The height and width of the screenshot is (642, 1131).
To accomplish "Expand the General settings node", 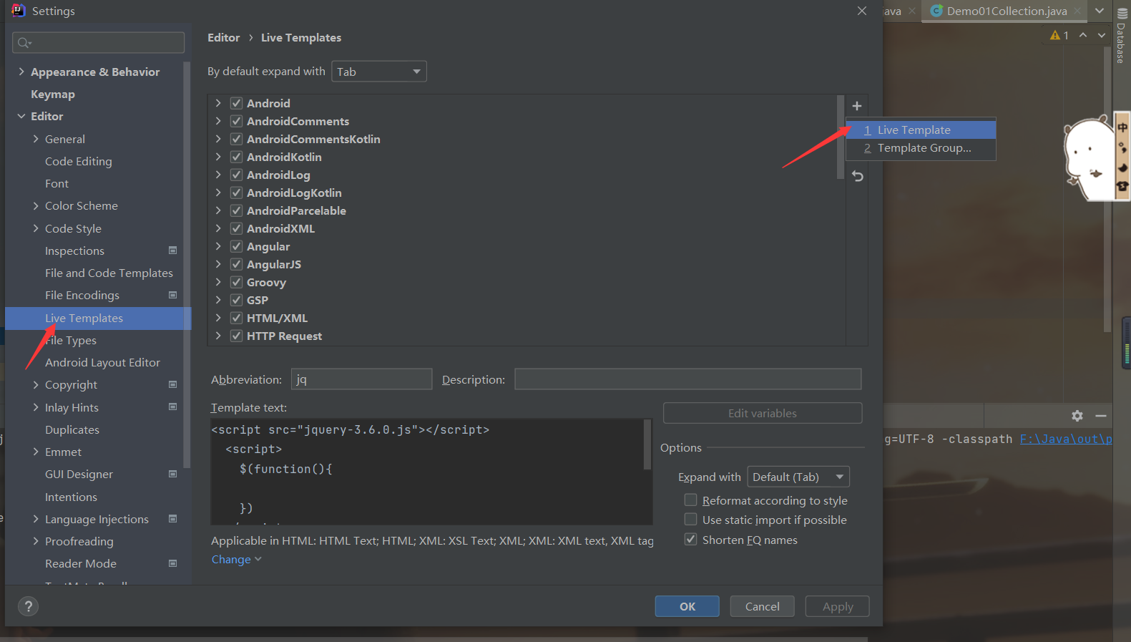I will [36, 139].
